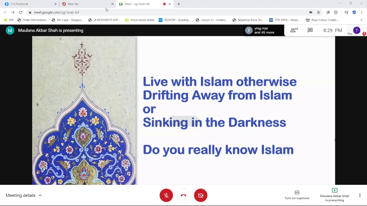Open Maulana Akbar Shah presenting panel
The width and height of the screenshot is (367, 206).
pyautogui.click(x=334, y=195)
